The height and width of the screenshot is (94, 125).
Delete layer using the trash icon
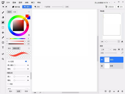(x=122, y=91)
